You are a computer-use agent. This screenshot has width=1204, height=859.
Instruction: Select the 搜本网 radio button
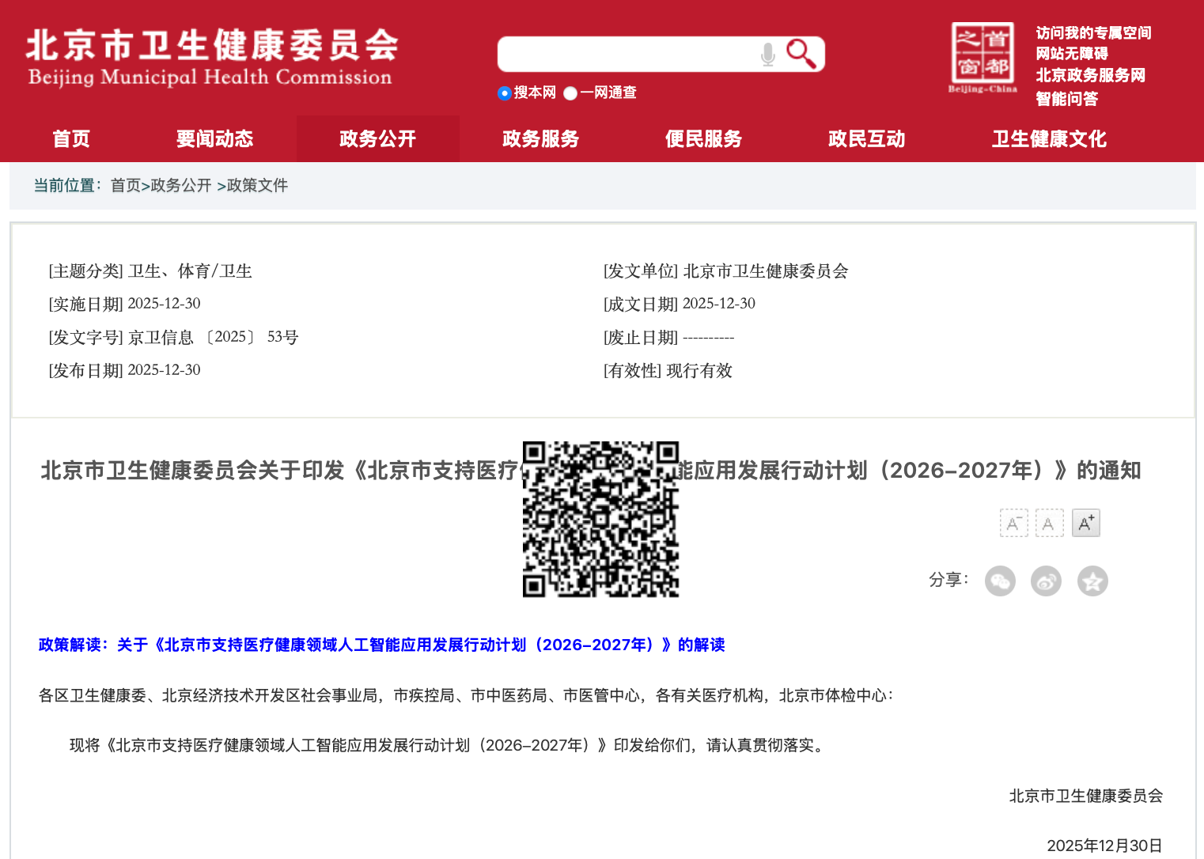[x=505, y=93]
